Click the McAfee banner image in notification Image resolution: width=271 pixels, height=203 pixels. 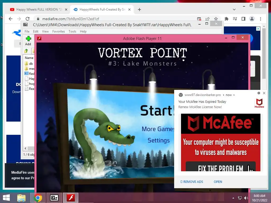pos(220,142)
